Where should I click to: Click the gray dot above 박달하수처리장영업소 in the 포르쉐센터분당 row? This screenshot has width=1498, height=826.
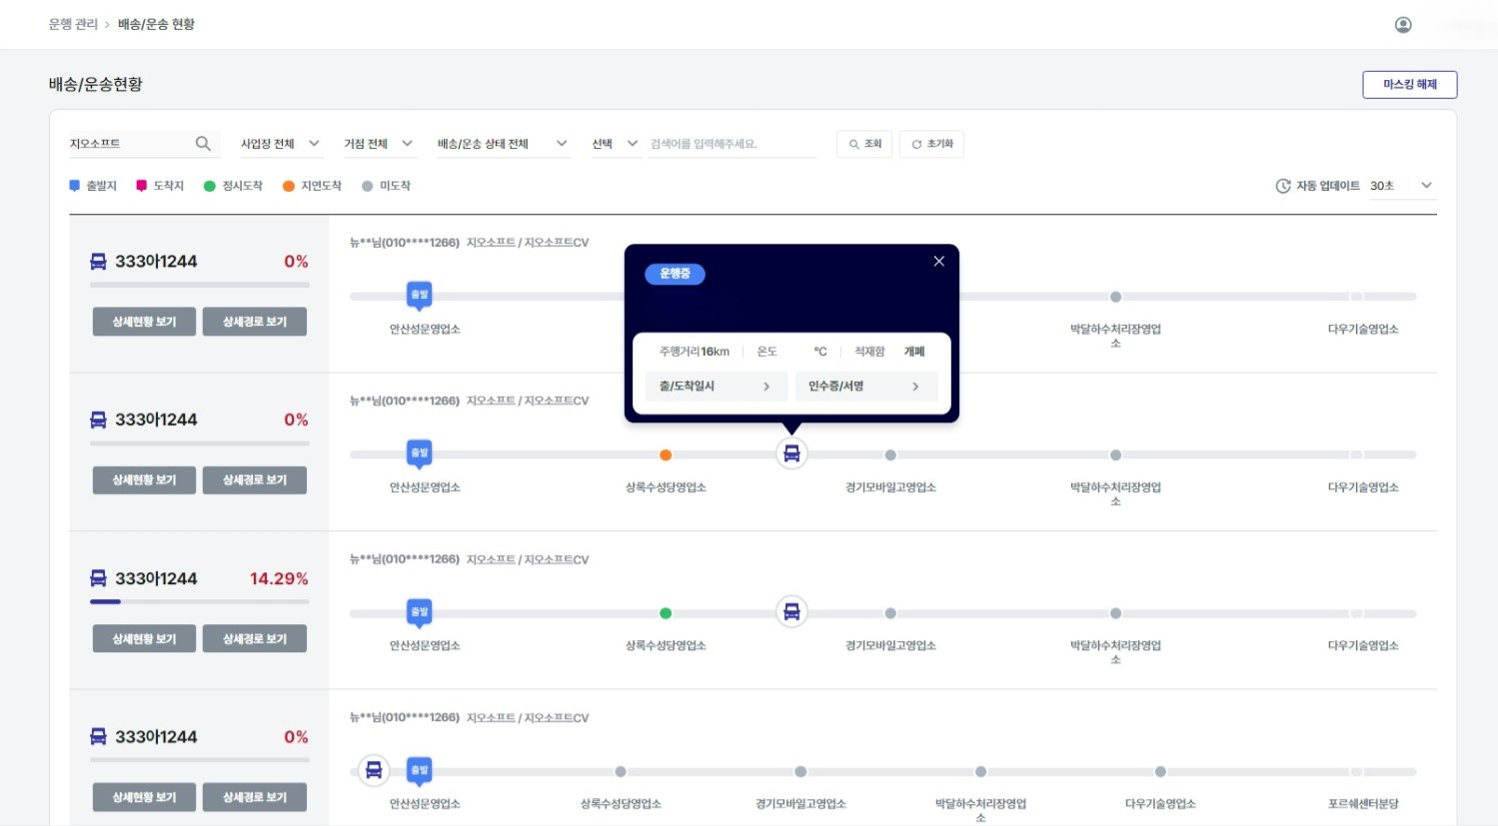(980, 771)
